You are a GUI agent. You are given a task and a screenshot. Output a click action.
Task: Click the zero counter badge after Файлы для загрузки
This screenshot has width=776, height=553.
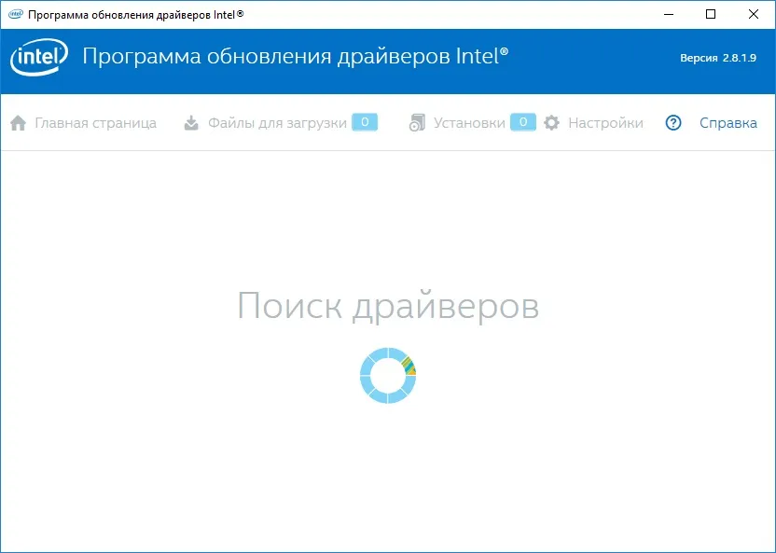coord(365,122)
